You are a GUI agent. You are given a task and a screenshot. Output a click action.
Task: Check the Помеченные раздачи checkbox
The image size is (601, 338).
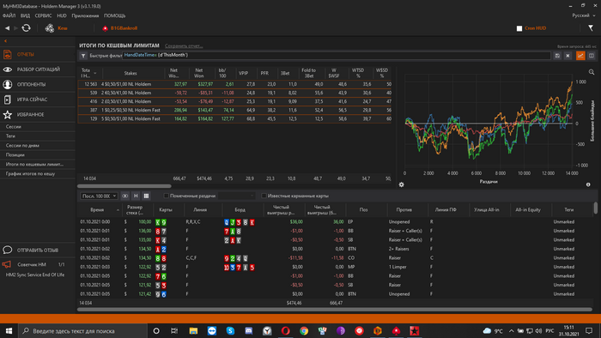click(166, 196)
